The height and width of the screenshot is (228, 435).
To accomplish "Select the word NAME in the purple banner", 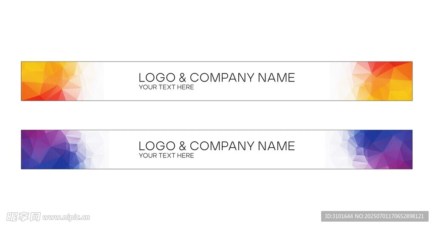I will coord(276,146).
